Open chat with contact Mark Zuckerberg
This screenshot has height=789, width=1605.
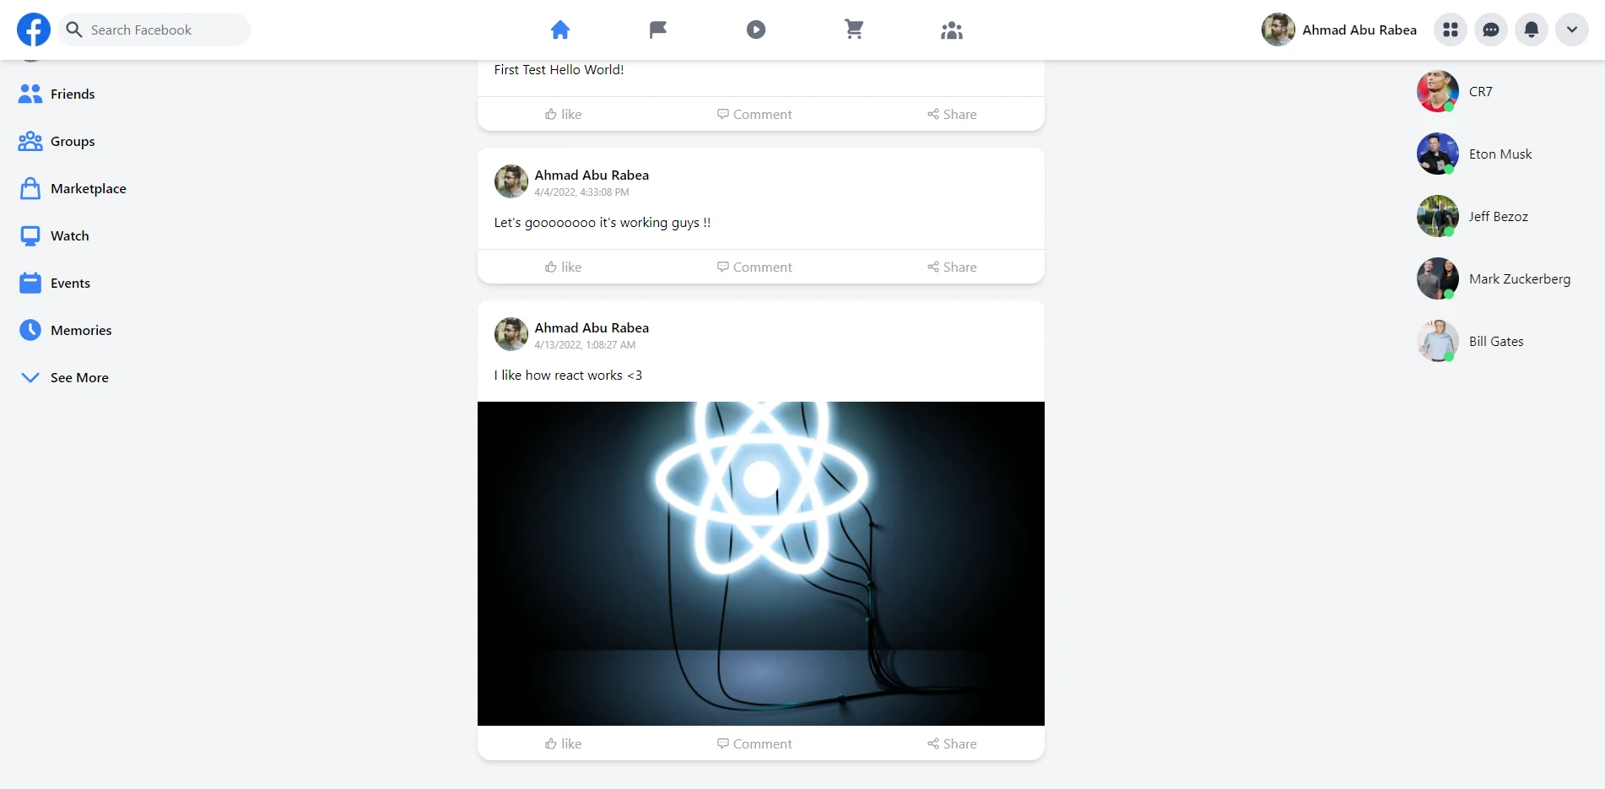1494,278
